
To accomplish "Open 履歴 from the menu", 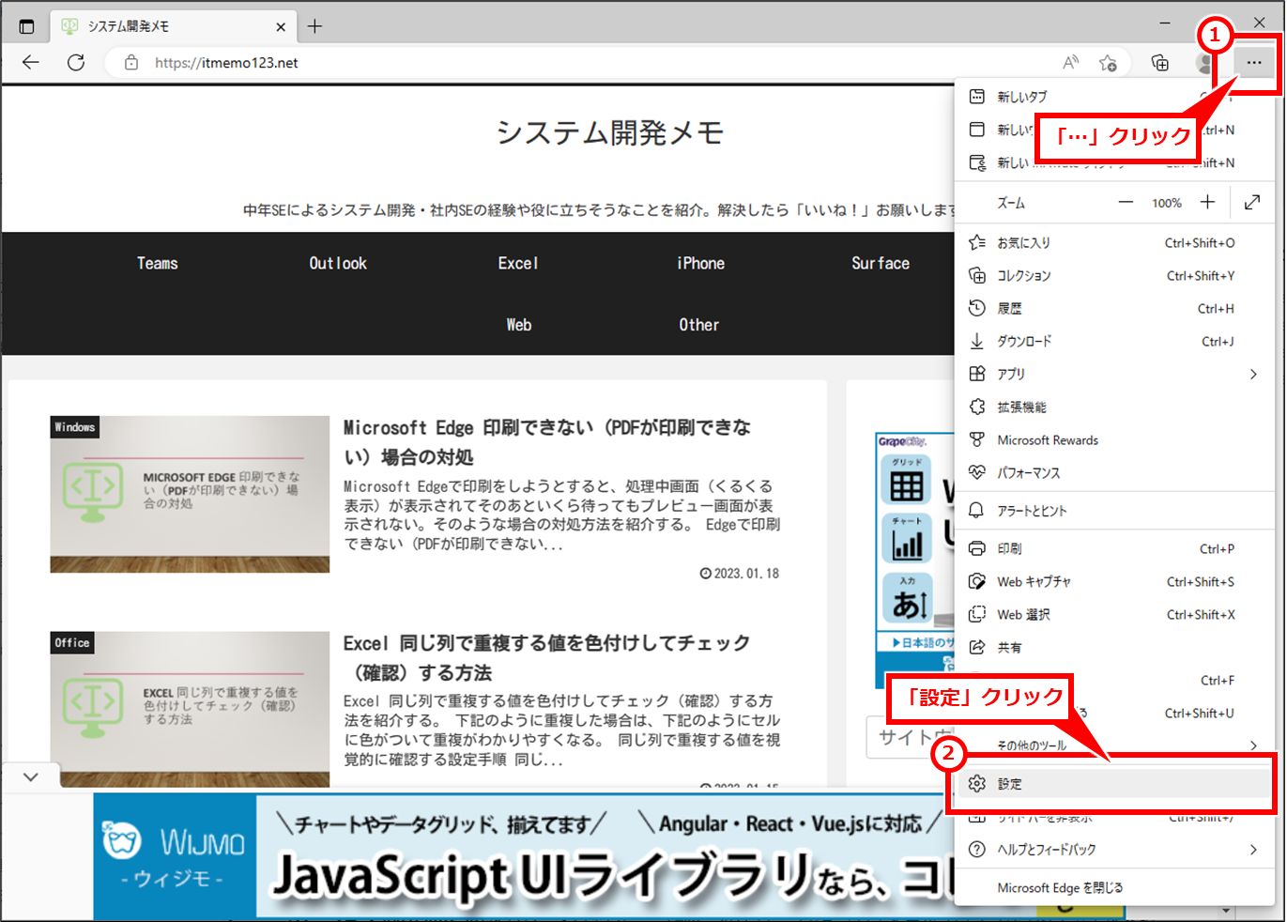I will (x=1114, y=309).
